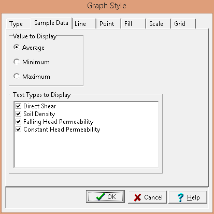Toggle Constant Head Permeability checkbox
This screenshot has width=214, height=214.
19,130
